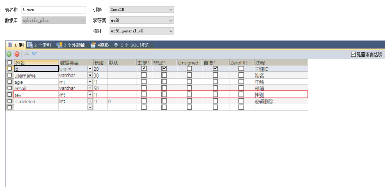
Task: Open data type dropdown for email row
Action: tap(90, 88)
